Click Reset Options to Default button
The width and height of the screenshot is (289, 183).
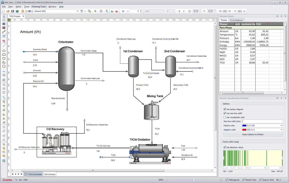click(x=253, y=134)
